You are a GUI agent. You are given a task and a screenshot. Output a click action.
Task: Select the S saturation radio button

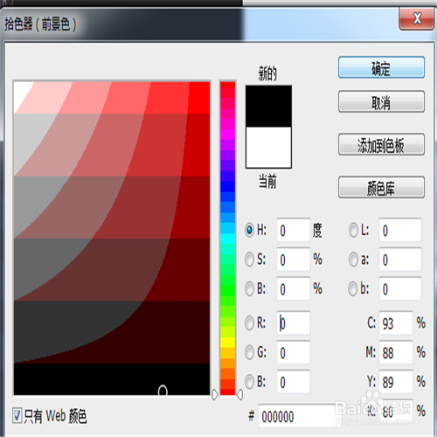[249, 260]
